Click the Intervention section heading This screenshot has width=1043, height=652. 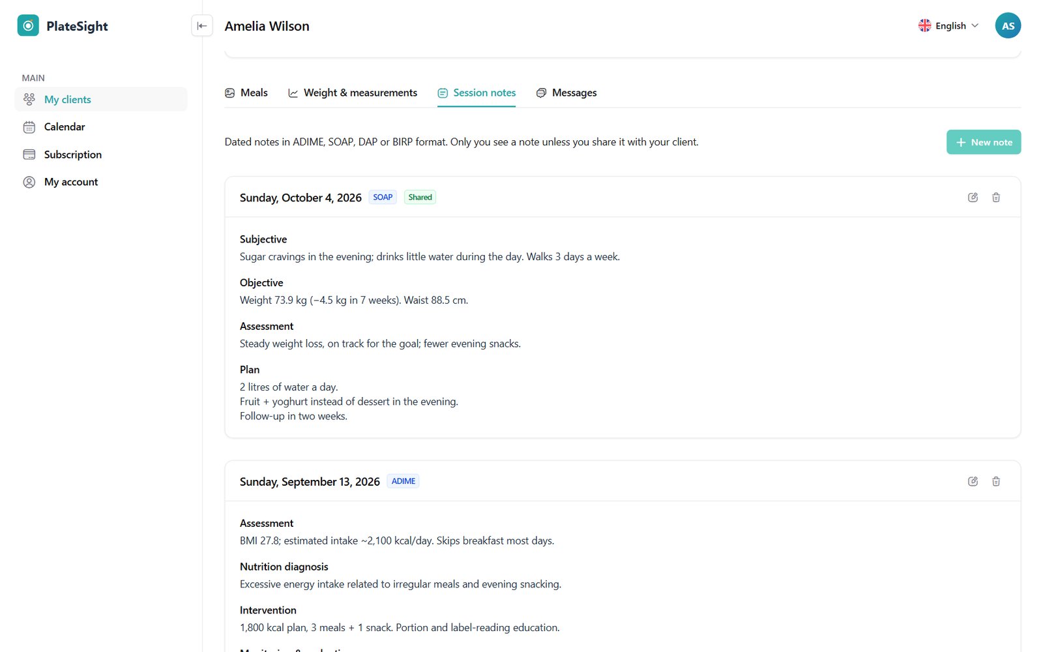click(268, 610)
